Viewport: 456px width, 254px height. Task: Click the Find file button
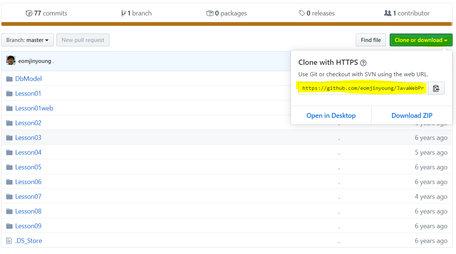point(371,40)
